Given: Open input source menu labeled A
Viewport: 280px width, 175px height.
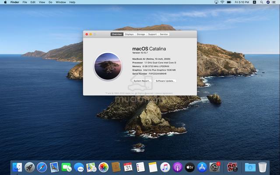Looking at the screenshot, I should click(255, 2).
